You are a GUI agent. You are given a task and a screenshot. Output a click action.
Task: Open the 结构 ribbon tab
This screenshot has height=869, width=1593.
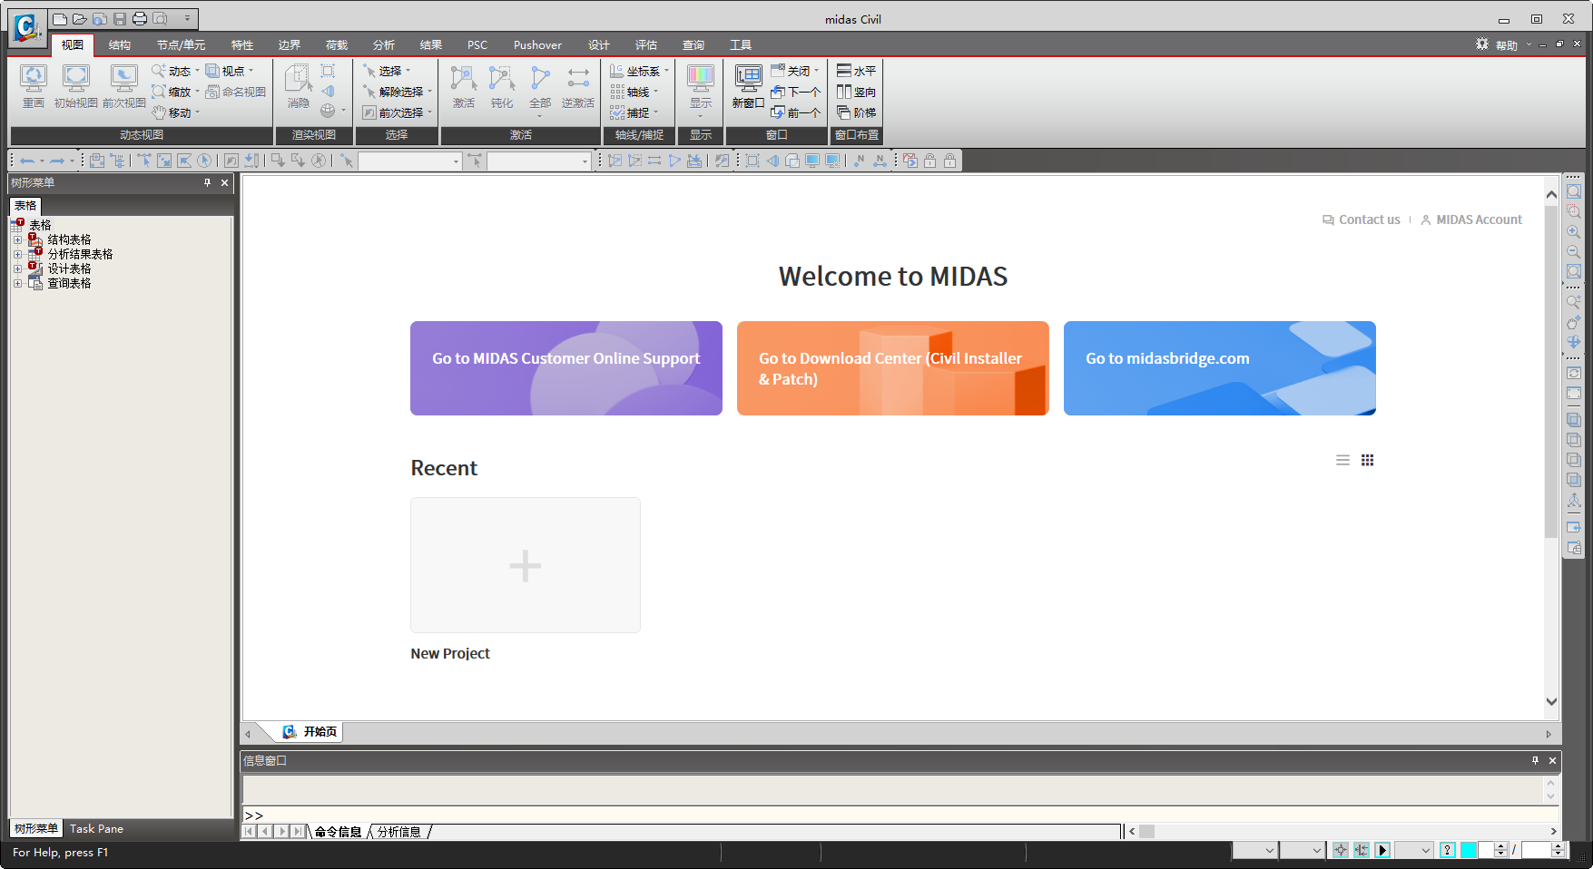119,44
